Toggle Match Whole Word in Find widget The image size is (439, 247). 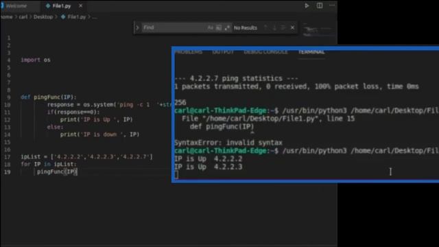pyautogui.click(x=219, y=27)
